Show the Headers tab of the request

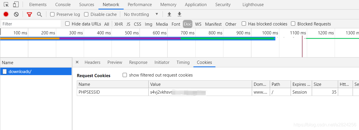pos(92,62)
